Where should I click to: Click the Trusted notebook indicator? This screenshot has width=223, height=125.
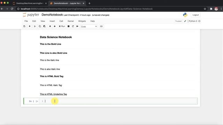pos(178,21)
